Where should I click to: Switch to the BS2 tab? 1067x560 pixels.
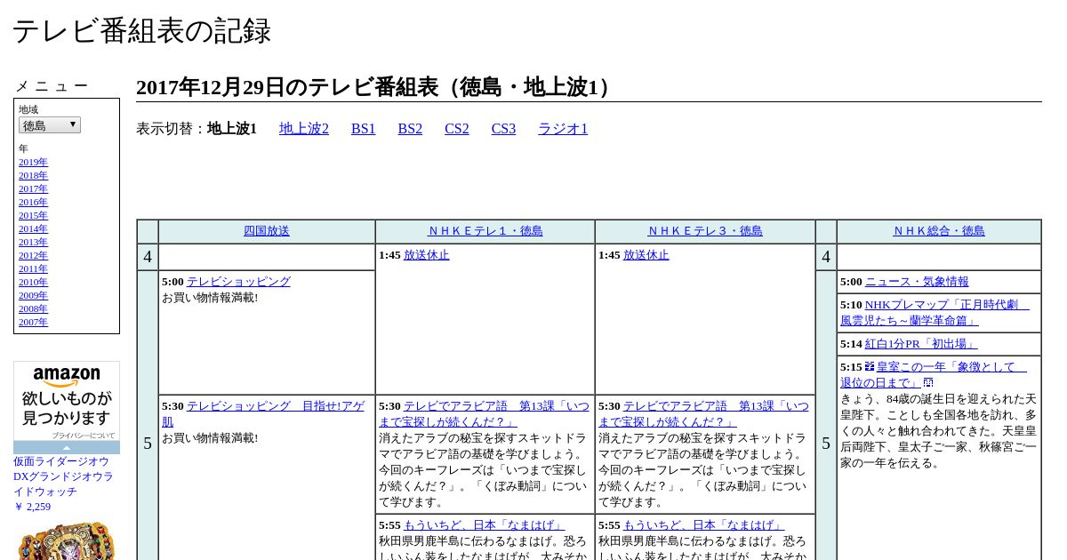(x=410, y=128)
